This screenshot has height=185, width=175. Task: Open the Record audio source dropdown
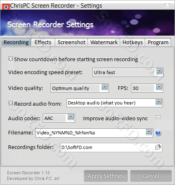[x=159, y=102]
